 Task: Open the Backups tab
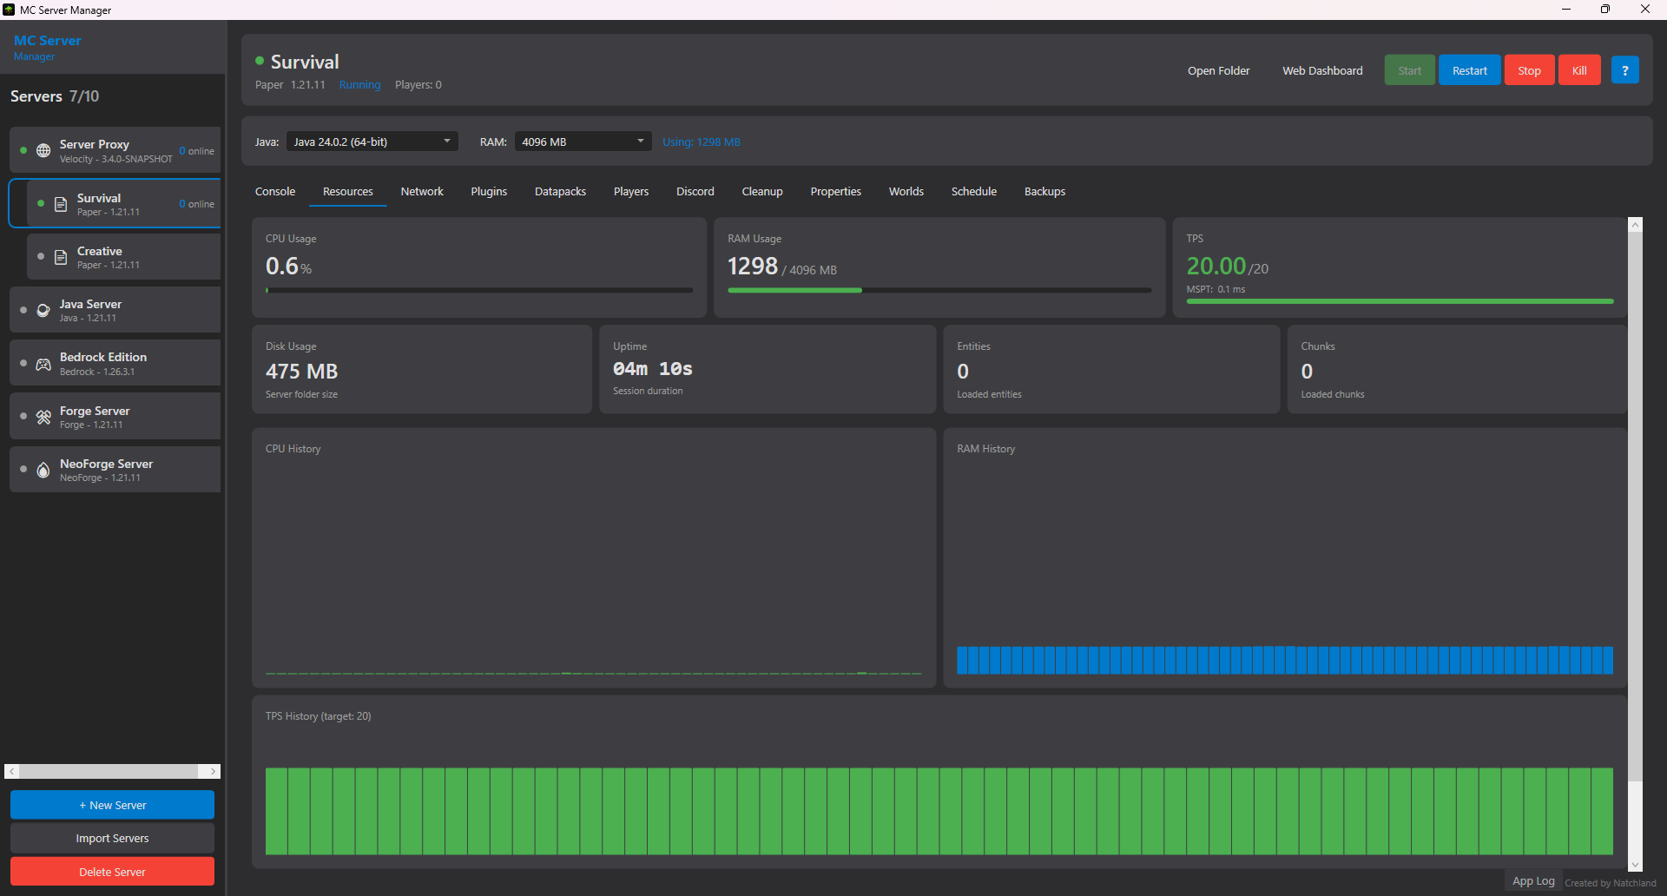click(x=1044, y=191)
